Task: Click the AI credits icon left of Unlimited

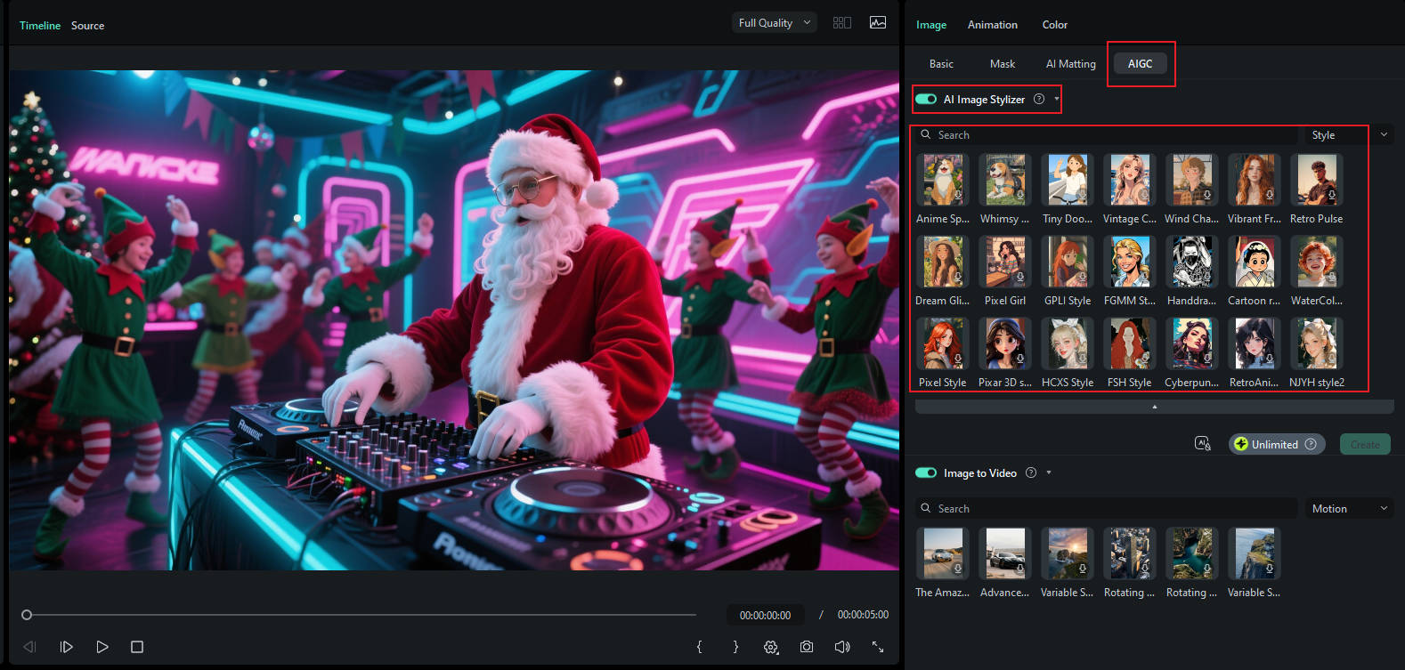Action: click(1202, 444)
